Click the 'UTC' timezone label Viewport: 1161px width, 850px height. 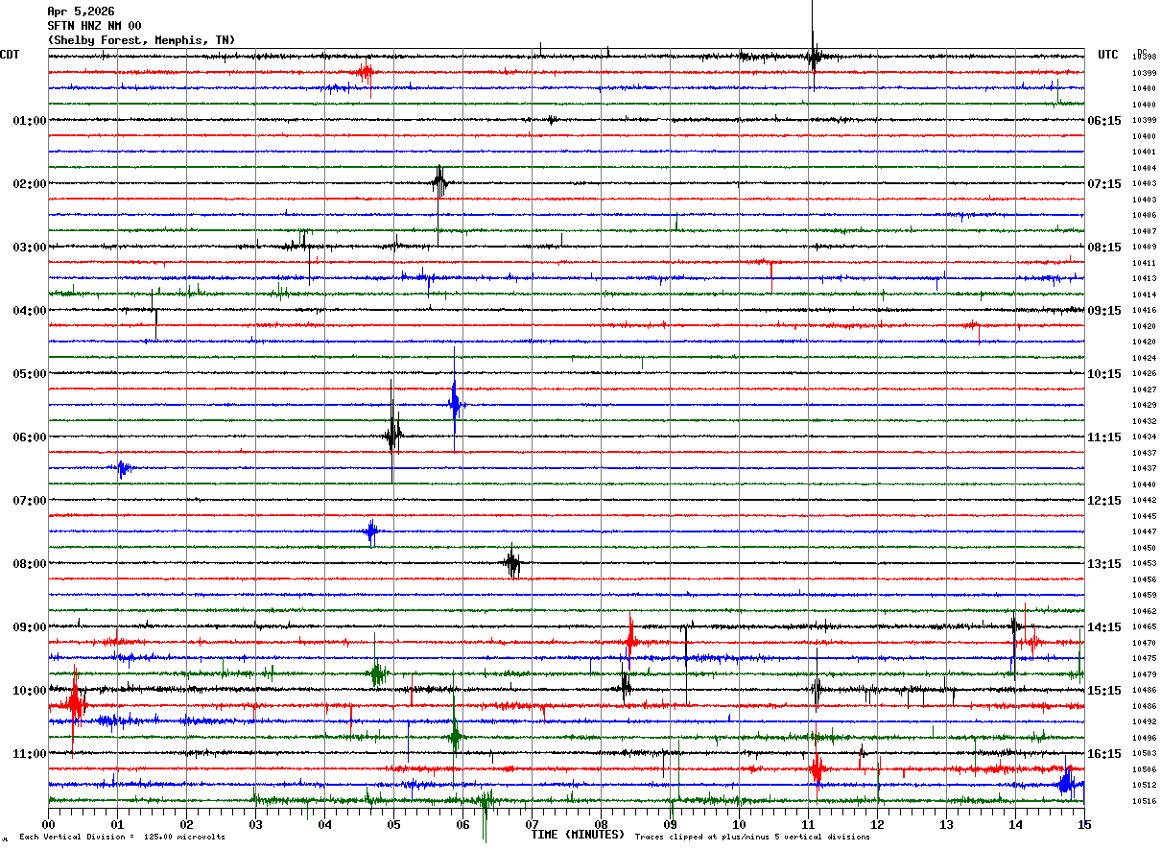click(x=1108, y=55)
